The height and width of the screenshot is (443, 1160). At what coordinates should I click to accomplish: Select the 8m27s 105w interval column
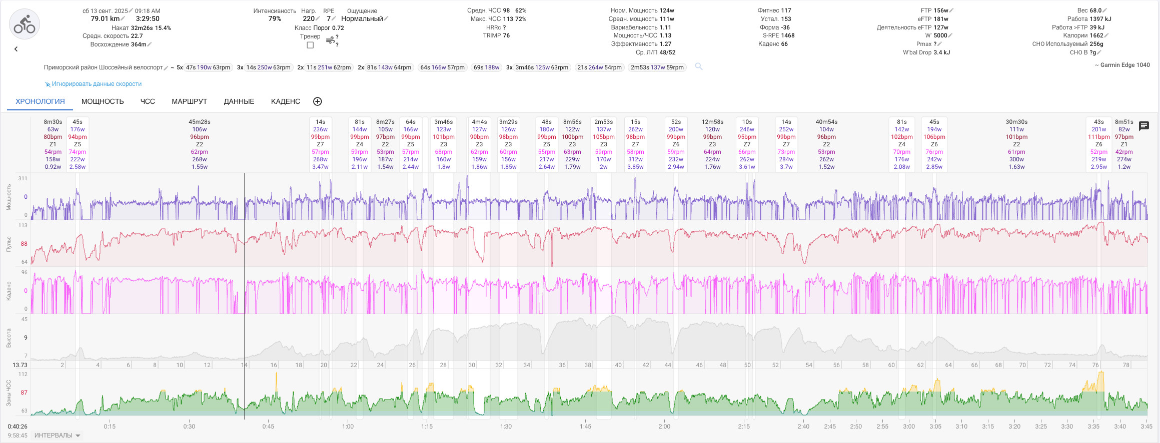(x=385, y=144)
